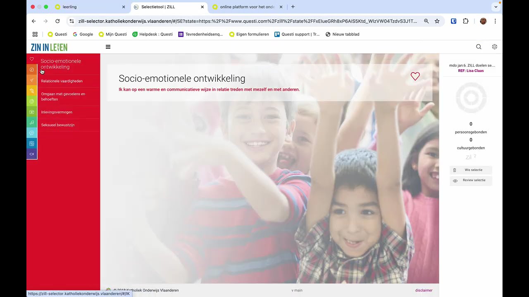Reload the page
Viewport: 529px width, 297px height.
point(57,21)
